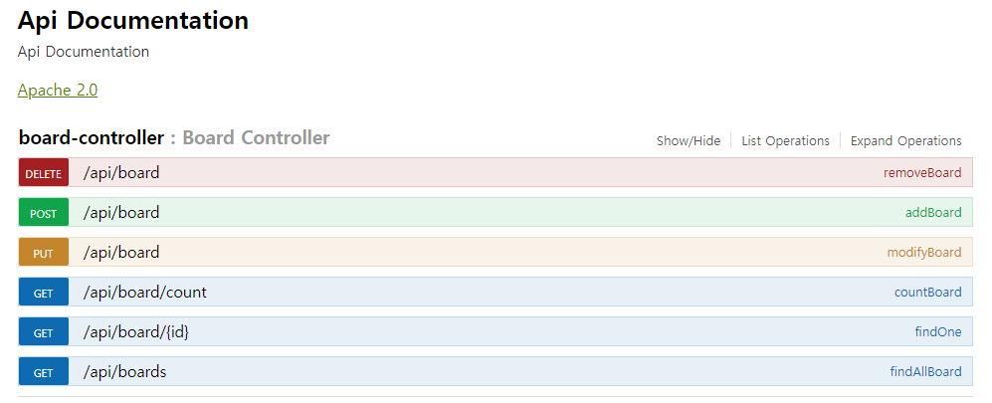Click List Operations link

pos(785,140)
